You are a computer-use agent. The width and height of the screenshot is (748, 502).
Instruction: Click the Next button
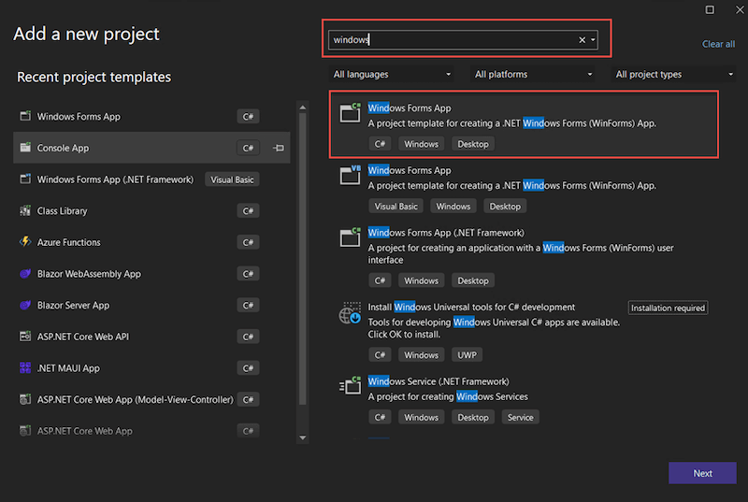702,473
